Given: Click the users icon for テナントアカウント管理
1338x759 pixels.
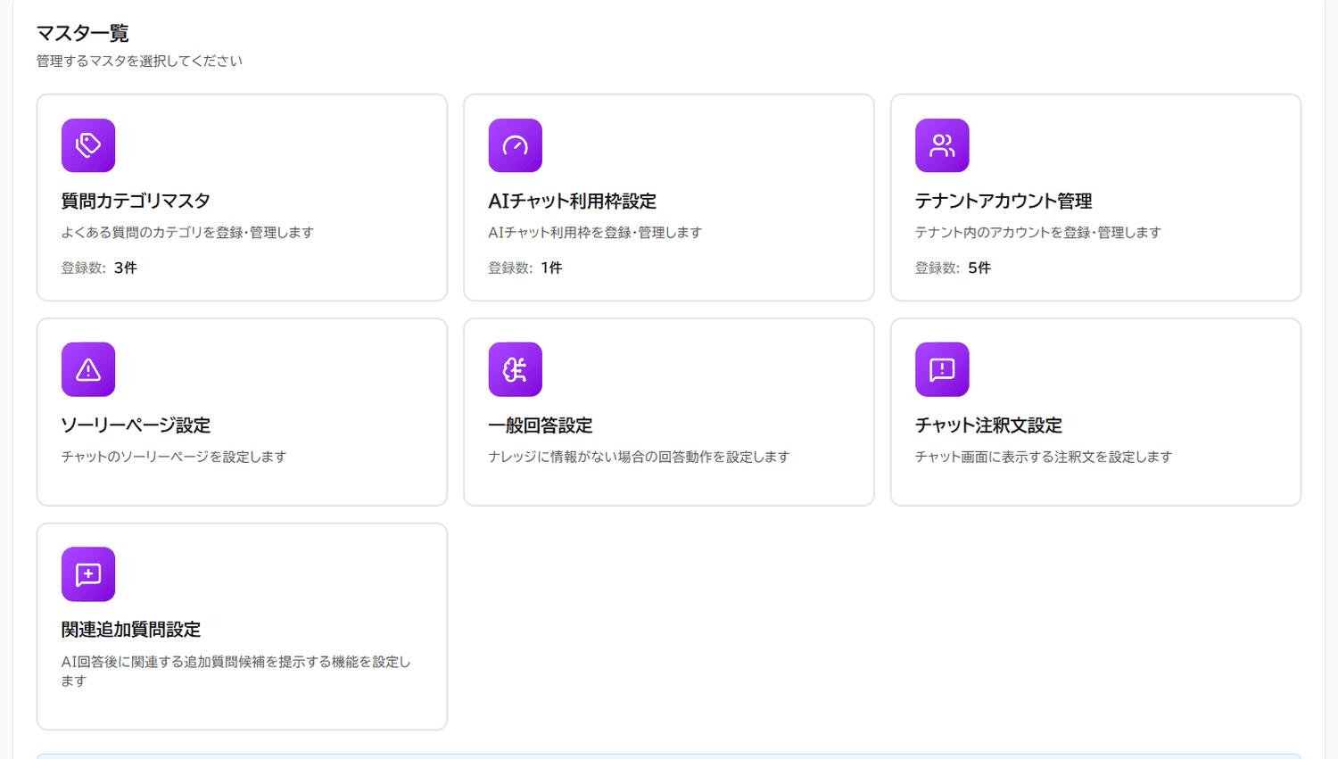Looking at the screenshot, I should (942, 145).
